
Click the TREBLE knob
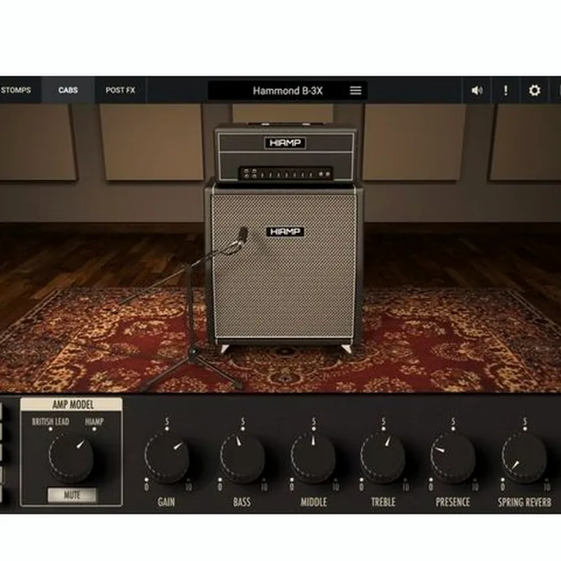click(x=383, y=457)
